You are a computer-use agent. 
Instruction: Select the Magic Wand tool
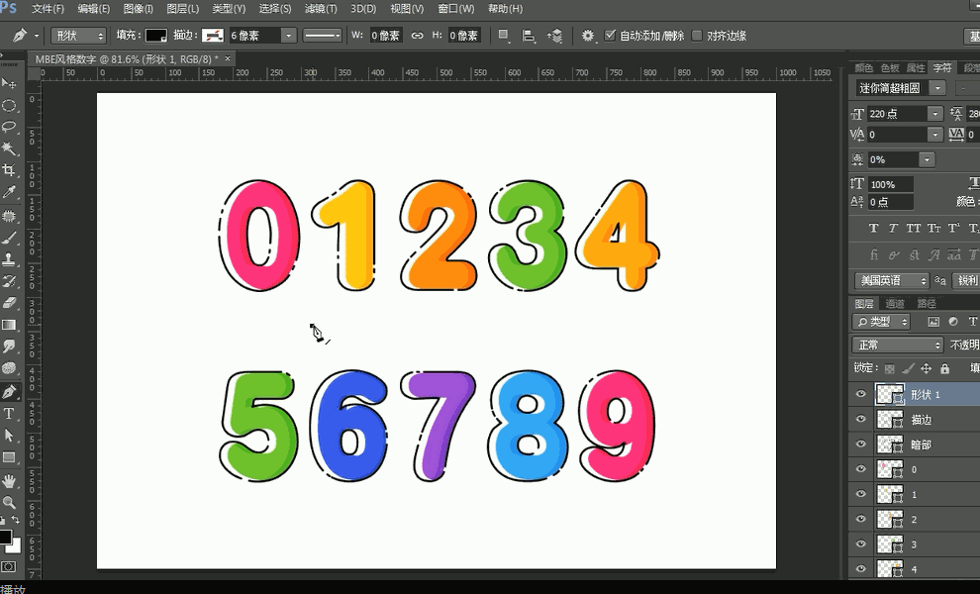pyautogui.click(x=9, y=148)
